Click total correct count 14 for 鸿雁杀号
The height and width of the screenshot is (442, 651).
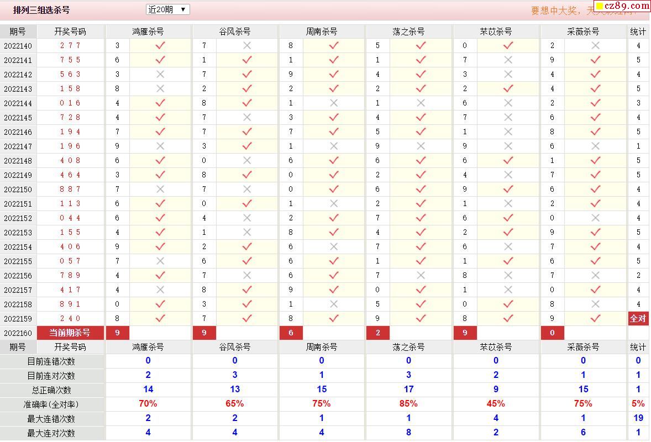[148, 390]
